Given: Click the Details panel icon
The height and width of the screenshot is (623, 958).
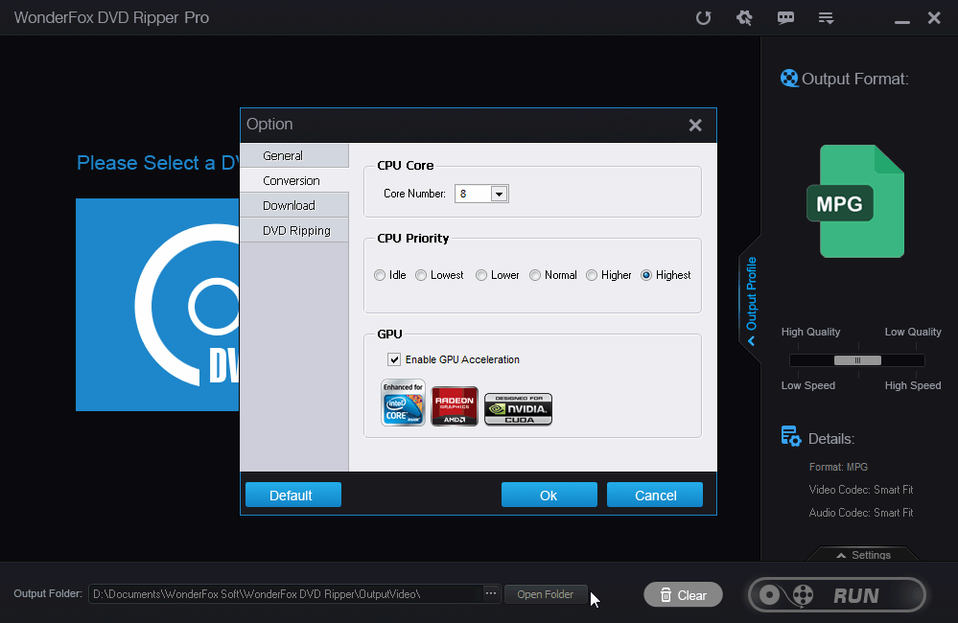Looking at the screenshot, I should pyautogui.click(x=790, y=436).
